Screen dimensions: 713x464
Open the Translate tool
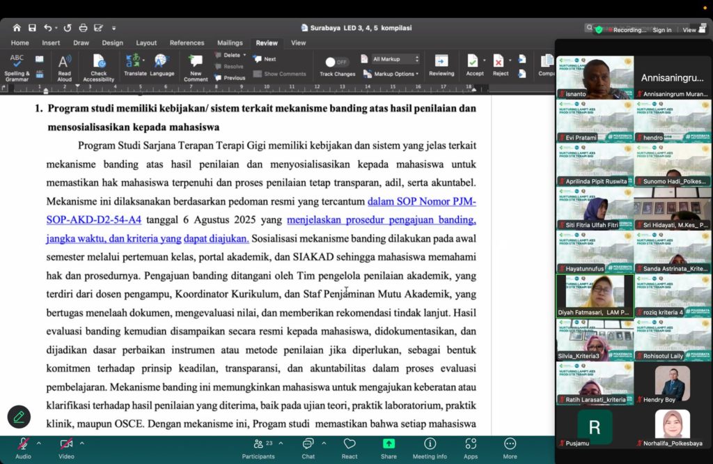[x=135, y=65]
